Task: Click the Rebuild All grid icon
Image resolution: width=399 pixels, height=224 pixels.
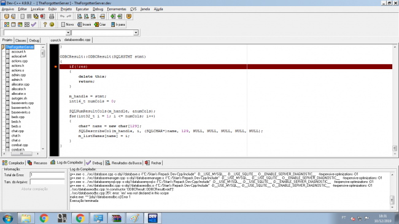Action: (27, 24)
